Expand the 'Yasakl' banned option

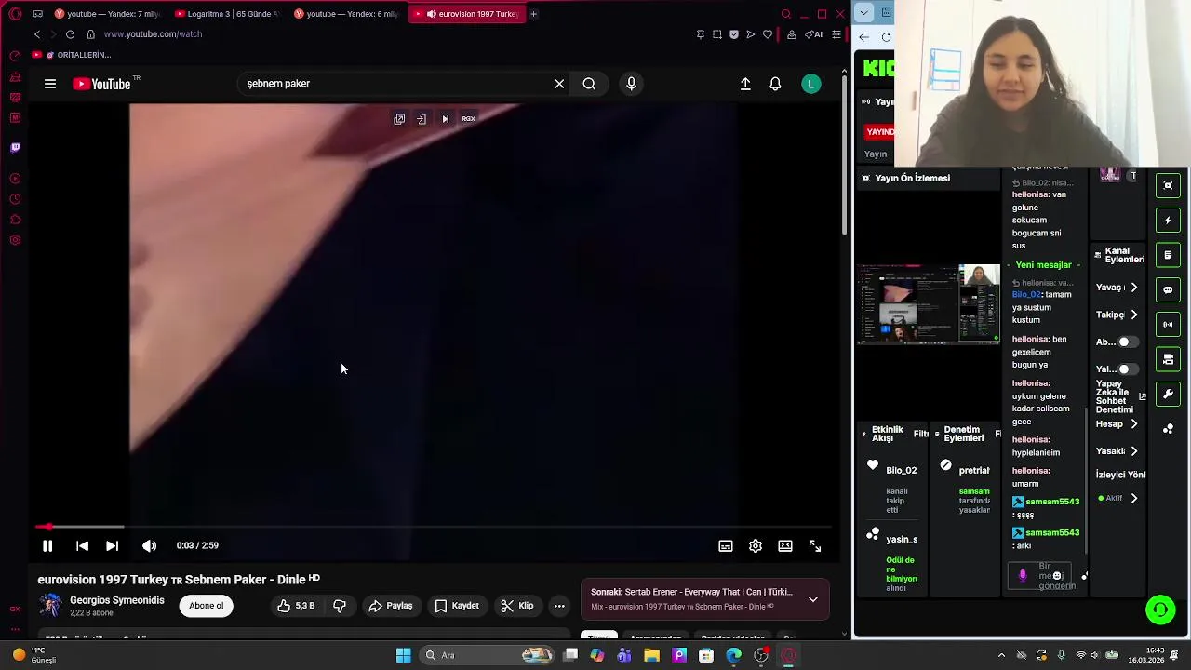click(x=1133, y=451)
